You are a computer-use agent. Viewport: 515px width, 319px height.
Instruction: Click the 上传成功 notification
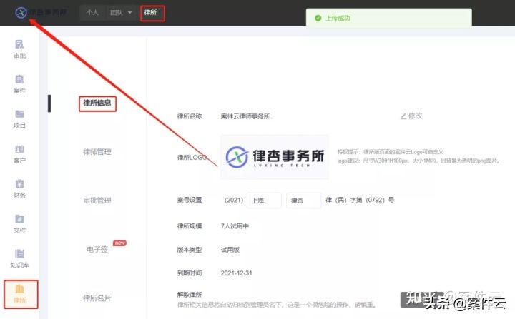tap(389, 18)
